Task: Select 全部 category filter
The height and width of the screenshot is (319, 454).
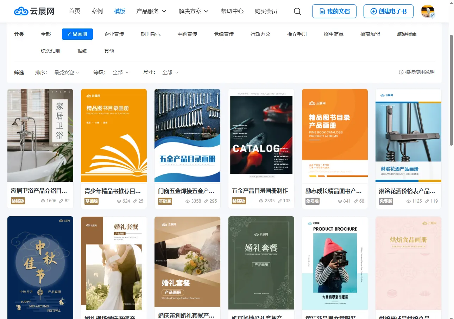Action: [x=46, y=34]
